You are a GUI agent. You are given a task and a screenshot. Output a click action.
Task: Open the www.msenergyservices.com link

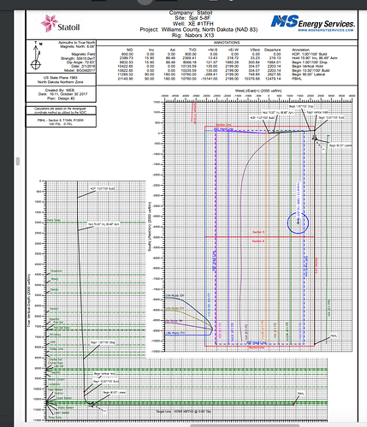pyautogui.click(x=326, y=30)
